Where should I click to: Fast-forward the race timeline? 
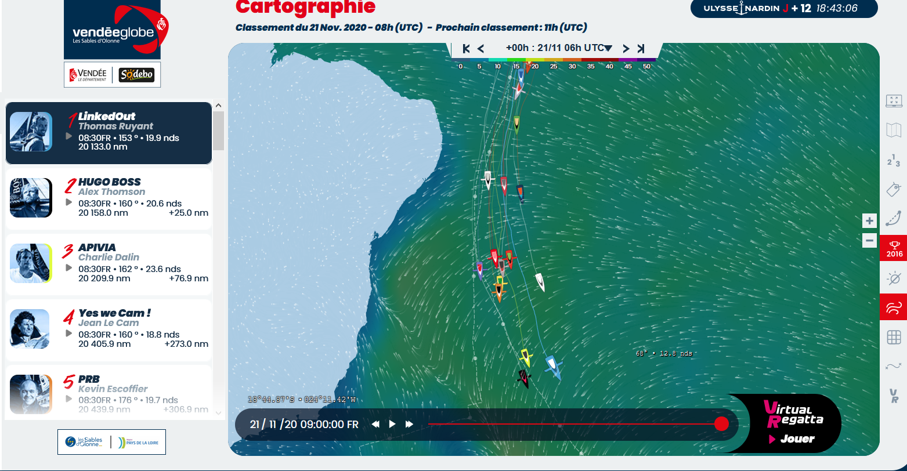409,424
